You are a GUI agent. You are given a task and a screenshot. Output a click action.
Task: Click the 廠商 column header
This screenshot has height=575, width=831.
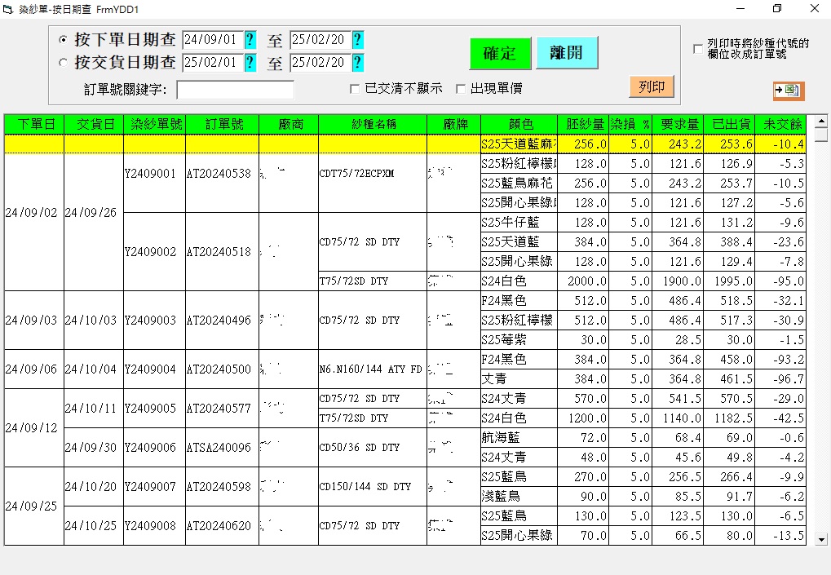tap(289, 125)
